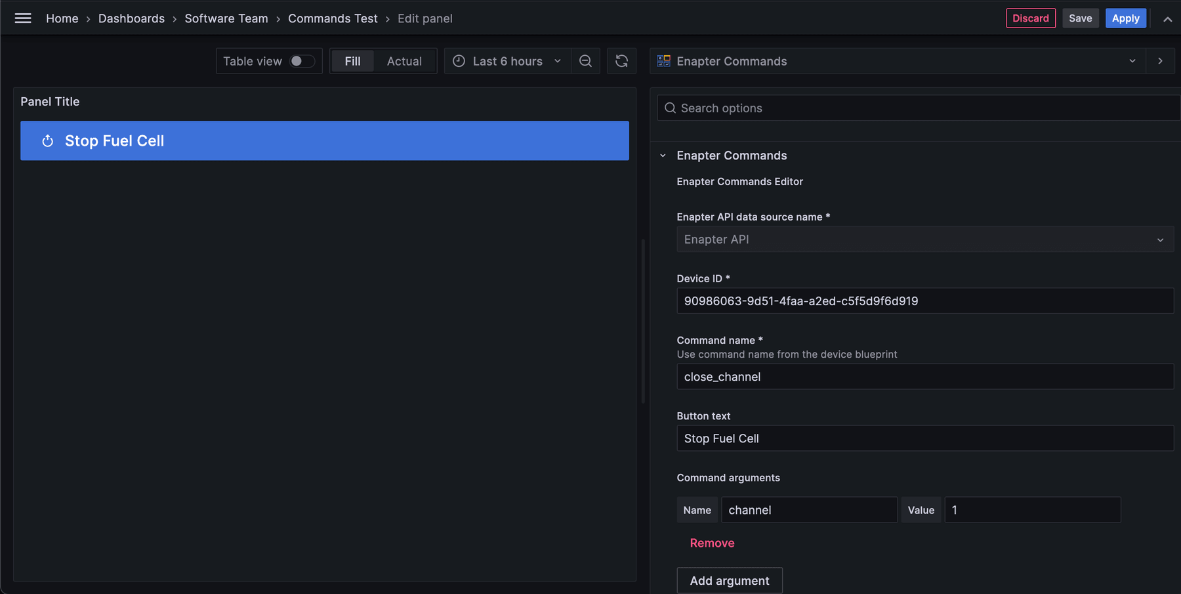Screen dimensions: 1181x594
Task: Click the clock icon in time picker
Action: [x=459, y=60]
